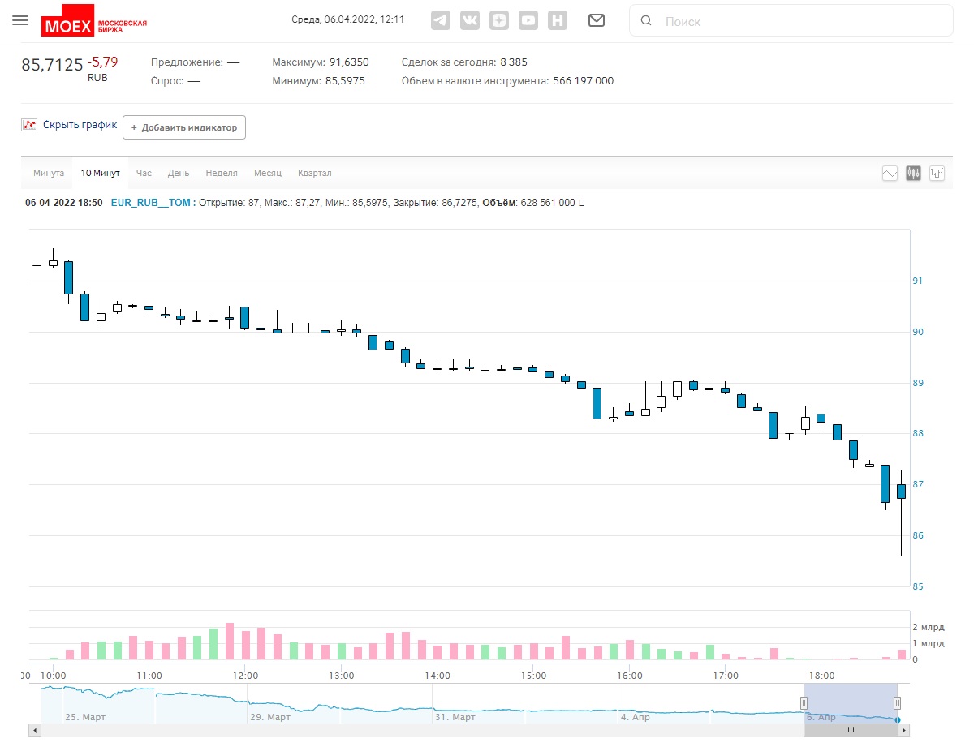974x743 pixels.
Task: Switch to line chart view icon
Action: tap(890, 173)
